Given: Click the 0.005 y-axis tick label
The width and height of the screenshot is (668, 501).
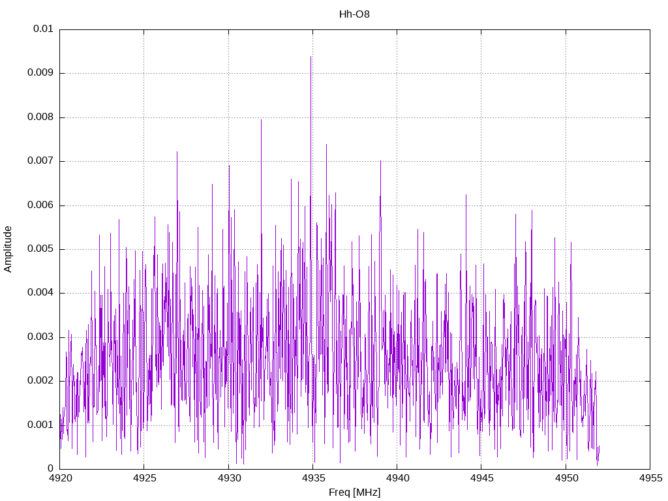Looking at the screenshot, I should click(40, 249).
